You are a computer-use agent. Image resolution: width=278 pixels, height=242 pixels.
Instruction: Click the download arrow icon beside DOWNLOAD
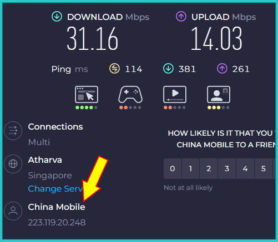(x=57, y=17)
